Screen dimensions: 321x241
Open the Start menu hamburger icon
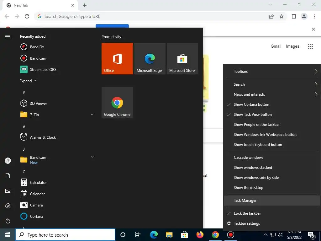click(x=8, y=36)
